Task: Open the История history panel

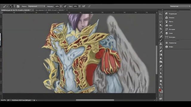Action: tap(170, 29)
